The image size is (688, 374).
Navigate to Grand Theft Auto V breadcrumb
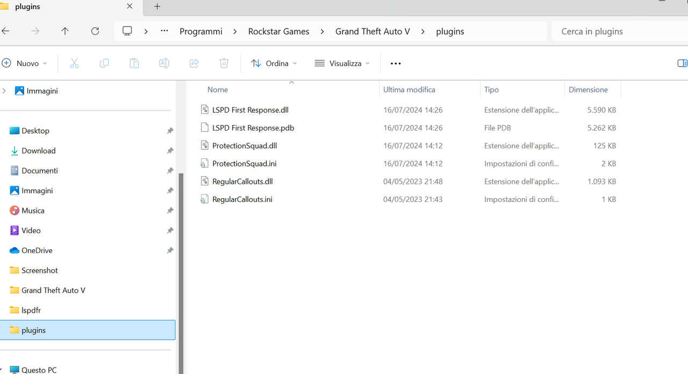372,31
